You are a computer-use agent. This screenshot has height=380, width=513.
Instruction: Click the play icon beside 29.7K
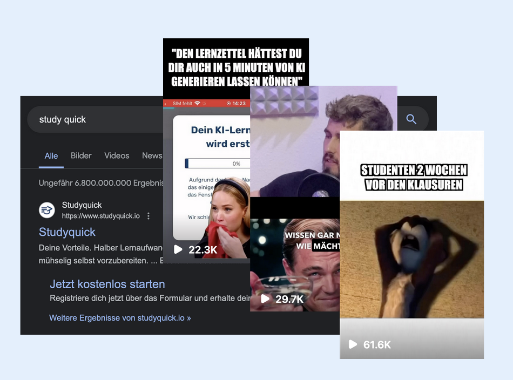tap(265, 298)
